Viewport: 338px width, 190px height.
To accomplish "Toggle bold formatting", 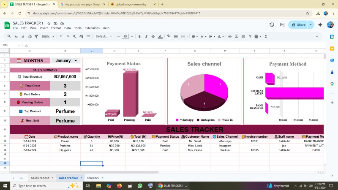I will (139, 37).
